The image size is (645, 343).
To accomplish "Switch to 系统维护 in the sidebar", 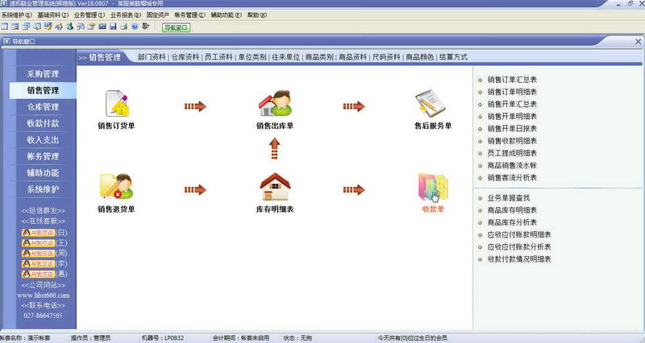I will 43,189.
